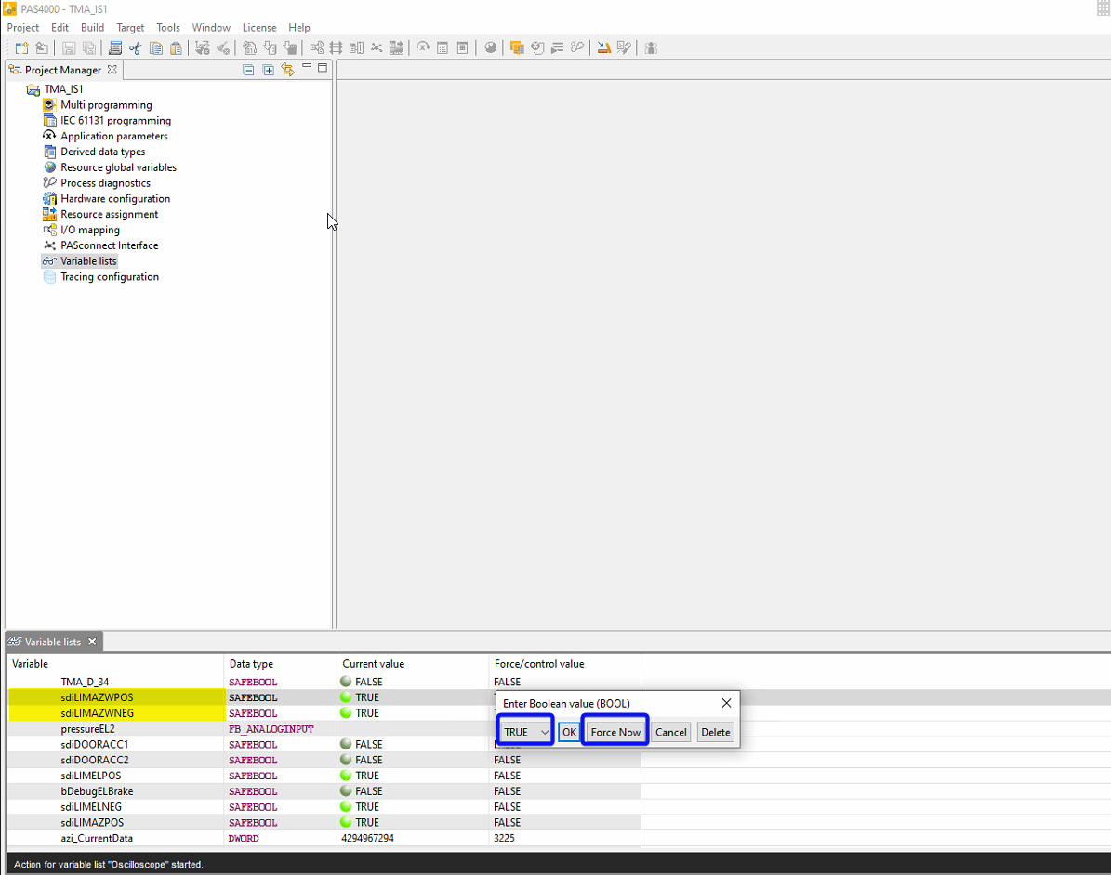The height and width of the screenshot is (875, 1111).
Task: Click the Open project toolbar icon
Action: click(x=42, y=48)
